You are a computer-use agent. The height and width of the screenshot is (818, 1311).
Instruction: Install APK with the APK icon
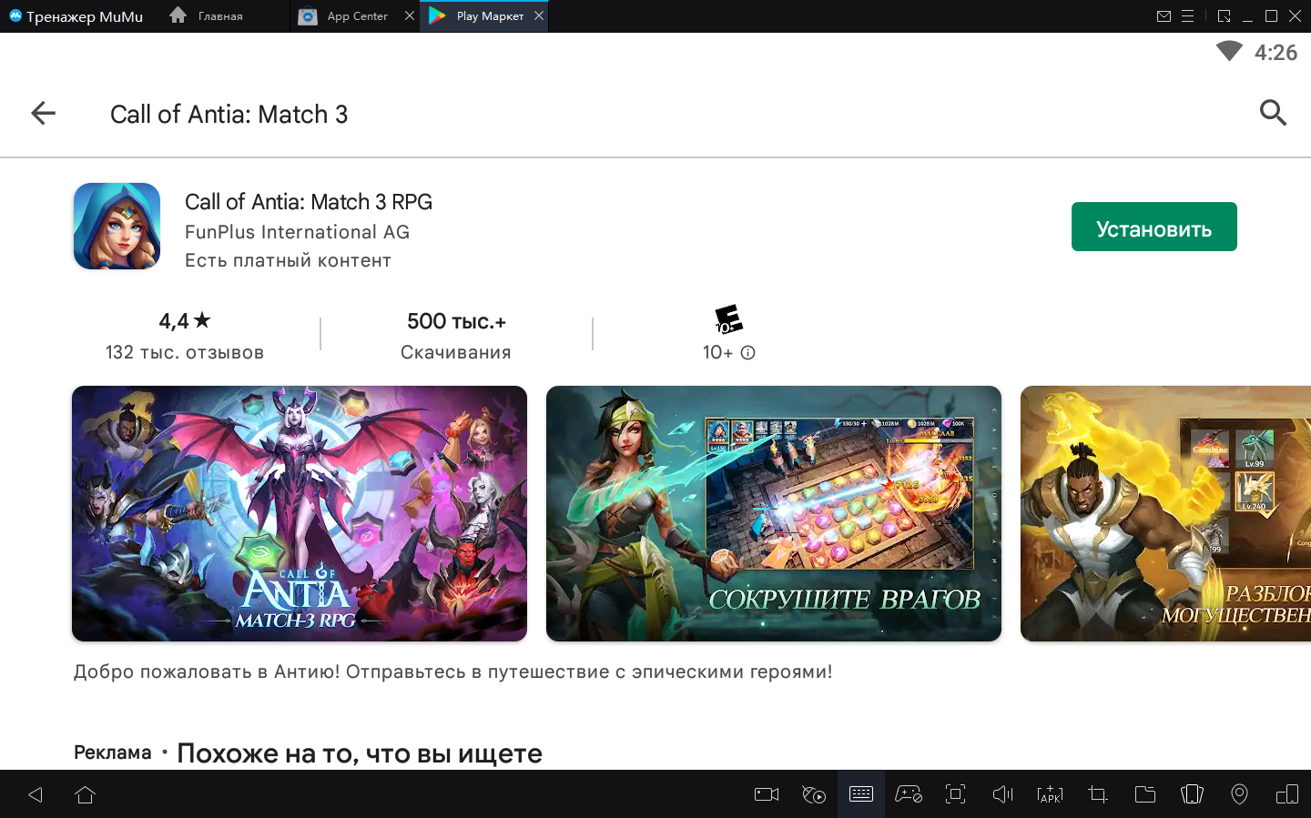[x=1050, y=794]
